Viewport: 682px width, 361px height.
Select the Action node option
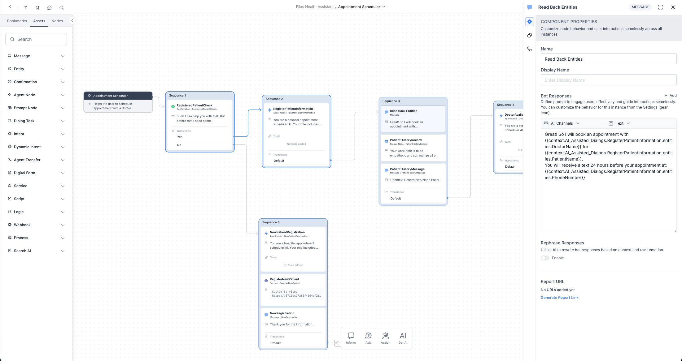(386, 338)
